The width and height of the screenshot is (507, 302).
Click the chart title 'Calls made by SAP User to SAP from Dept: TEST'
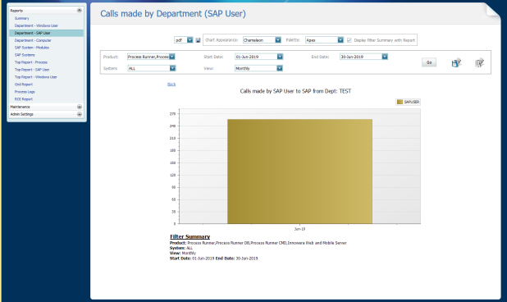pyautogui.click(x=295, y=91)
